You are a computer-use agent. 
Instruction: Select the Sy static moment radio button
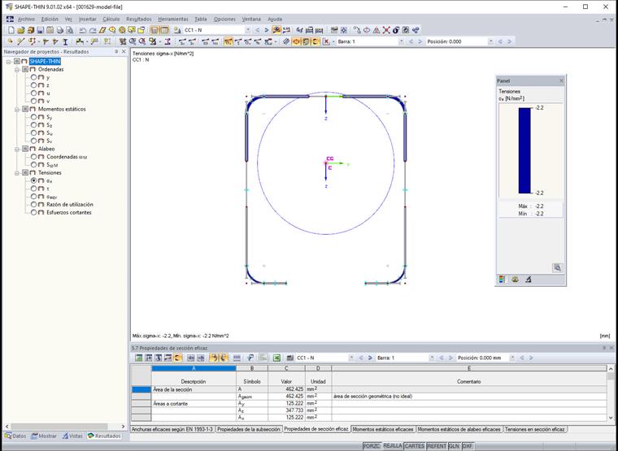click(x=34, y=117)
